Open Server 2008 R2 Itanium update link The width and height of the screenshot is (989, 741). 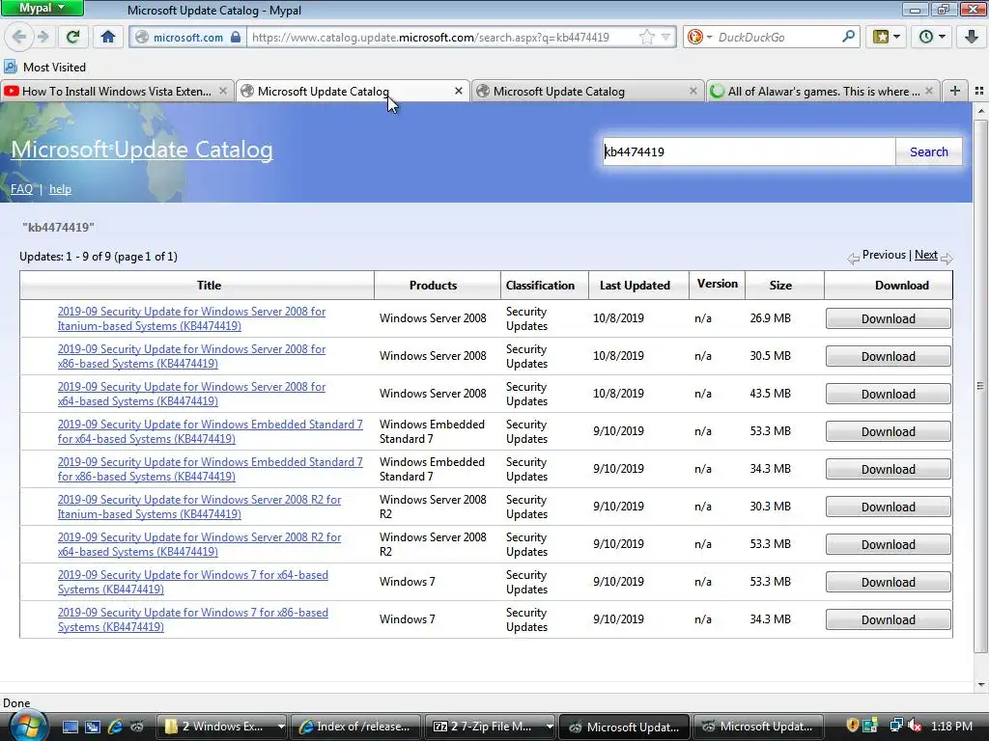click(199, 507)
